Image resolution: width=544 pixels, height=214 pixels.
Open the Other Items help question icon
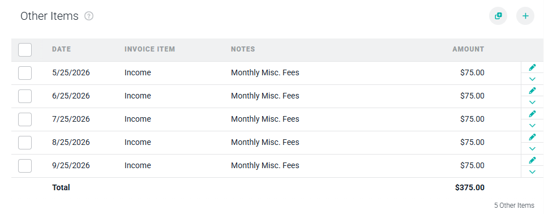point(89,16)
